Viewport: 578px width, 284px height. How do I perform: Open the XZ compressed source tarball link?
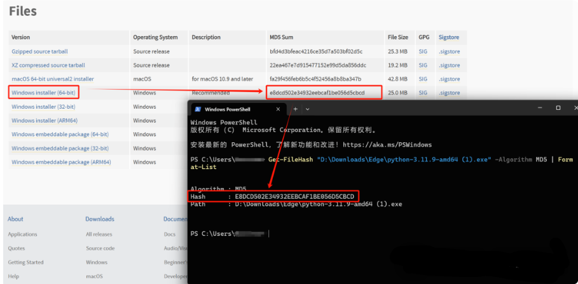(x=48, y=65)
